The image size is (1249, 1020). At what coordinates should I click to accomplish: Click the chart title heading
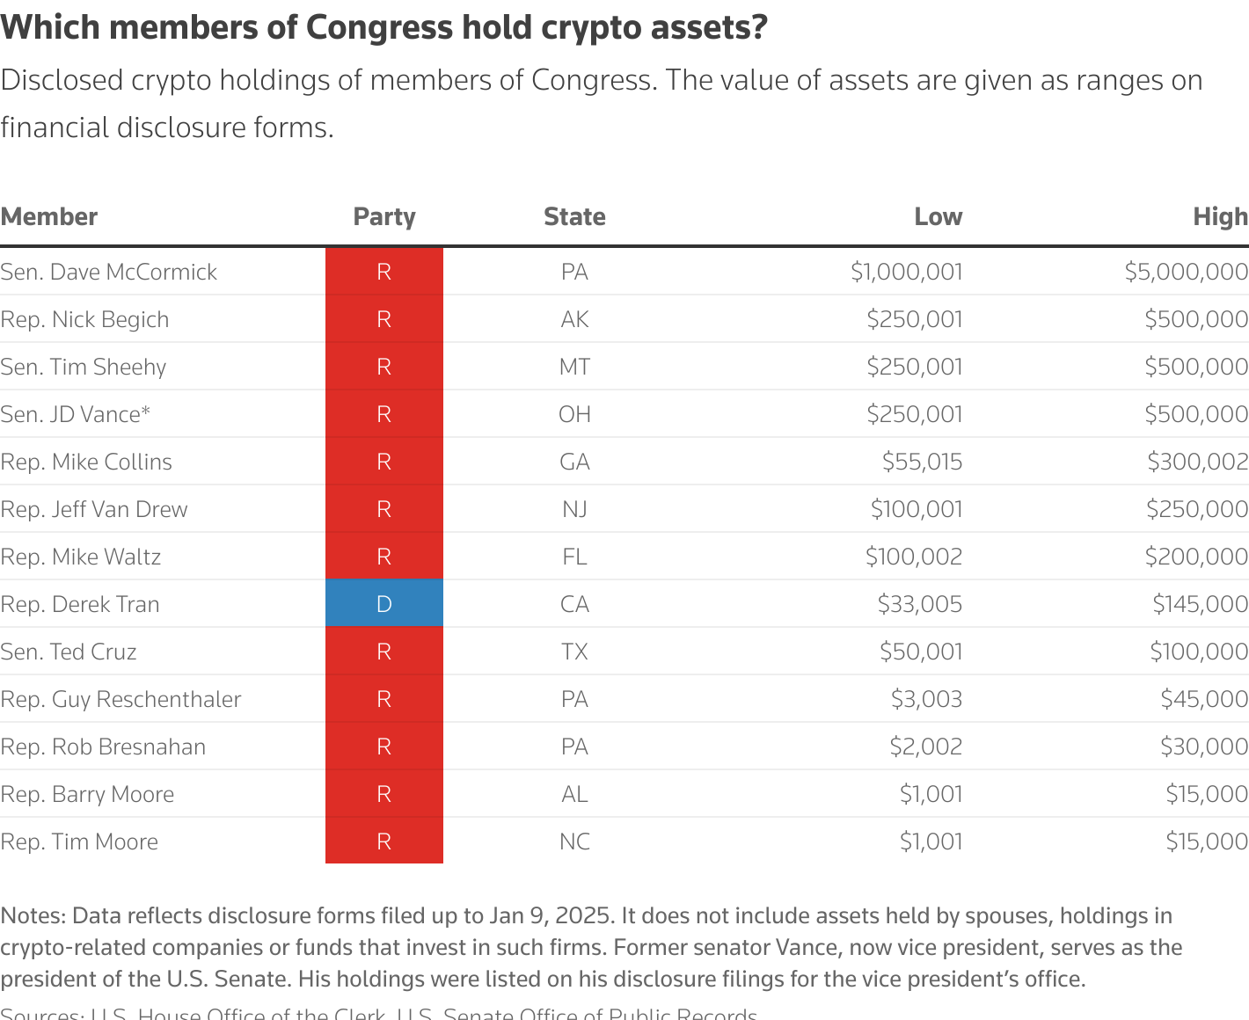pos(384,28)
